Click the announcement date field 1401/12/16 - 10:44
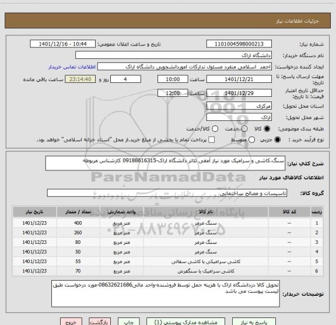Viewport: 336px width, 325px height. click(x=62, y=44)
